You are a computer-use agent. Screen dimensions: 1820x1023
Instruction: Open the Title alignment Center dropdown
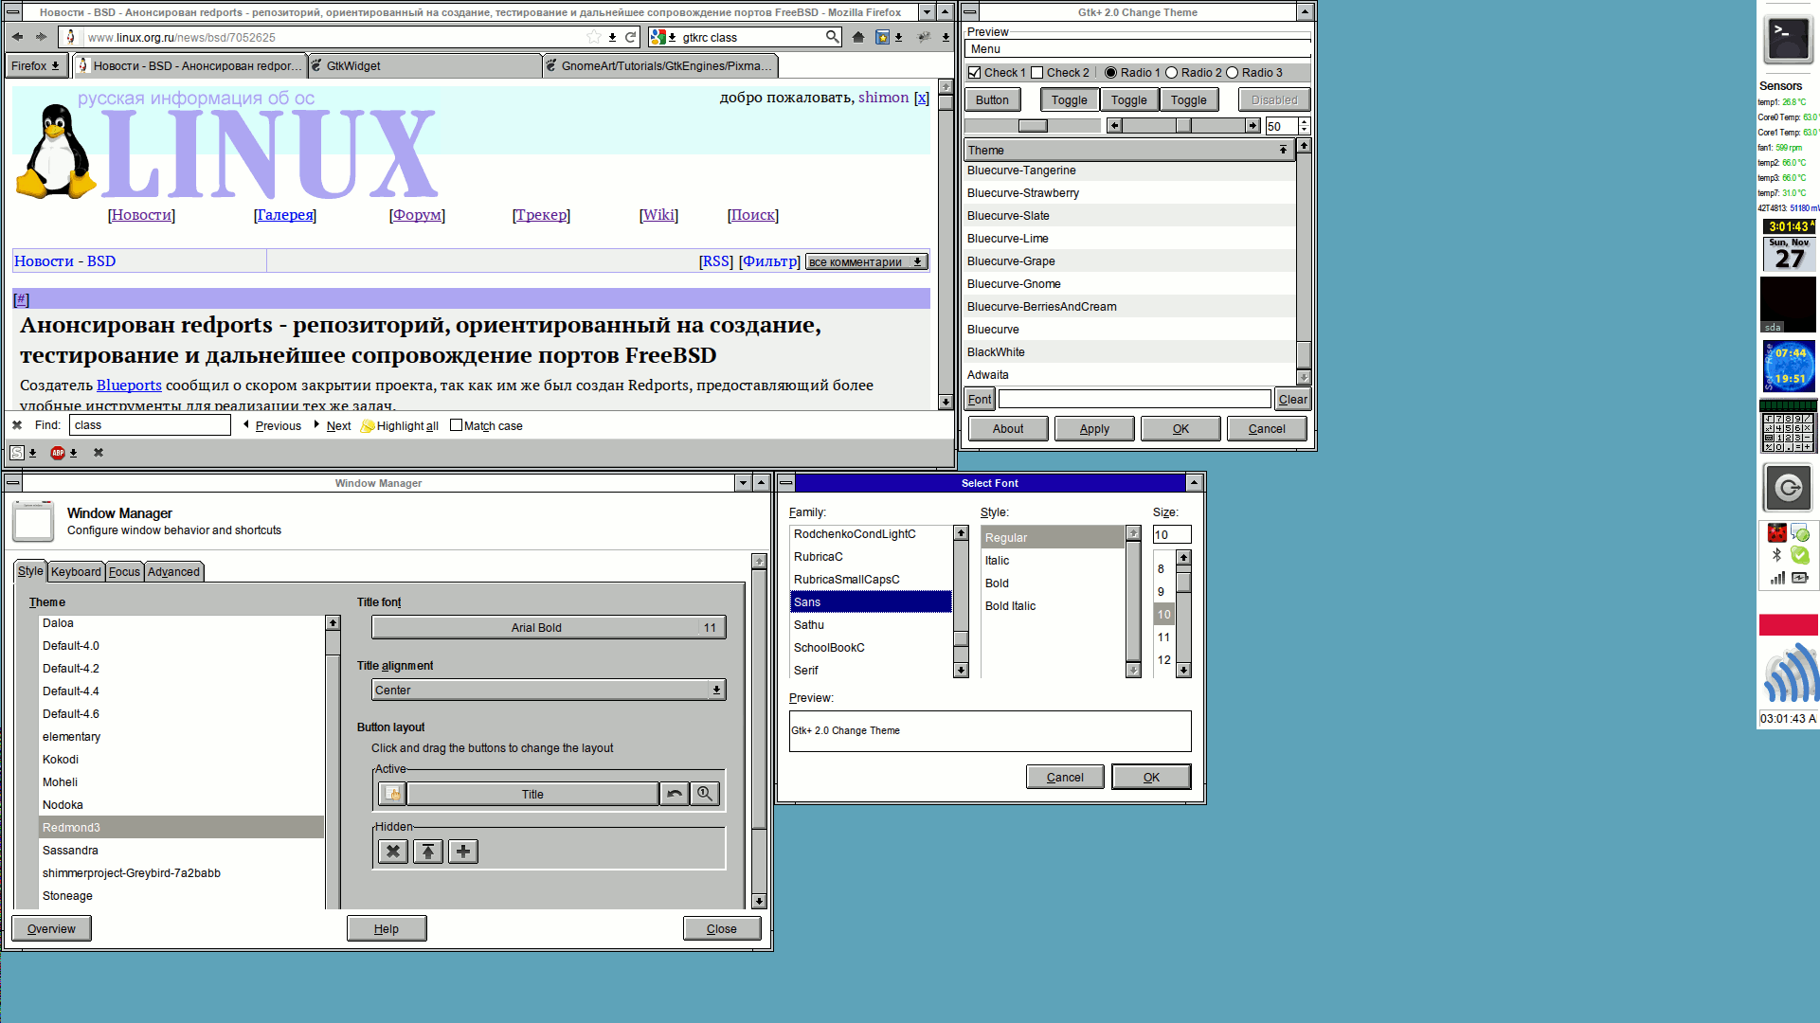coord(549,691)
